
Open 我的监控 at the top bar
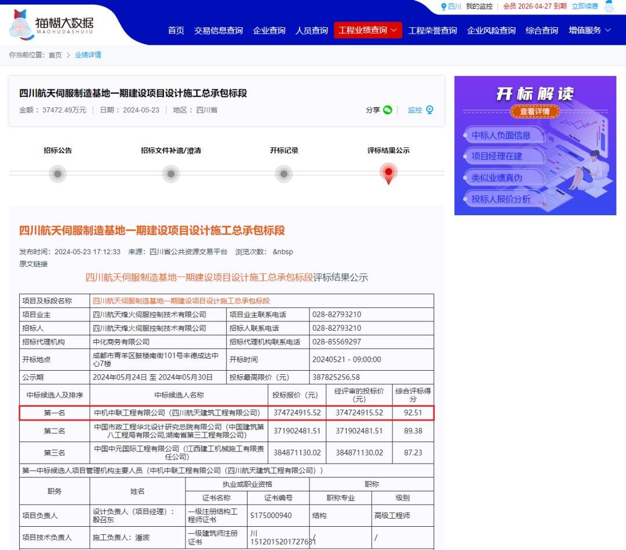(479, 6)
